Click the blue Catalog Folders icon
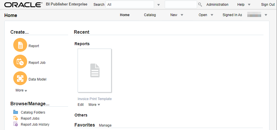Image resolution: width=277 pixels, height=130 pixels. pos(16,112)
